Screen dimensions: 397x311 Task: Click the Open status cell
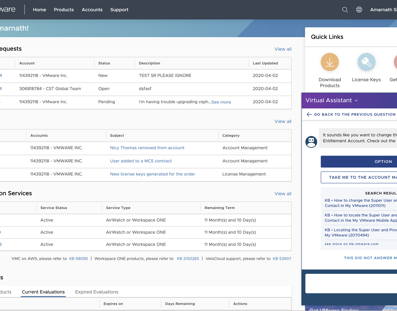[104, 89]
